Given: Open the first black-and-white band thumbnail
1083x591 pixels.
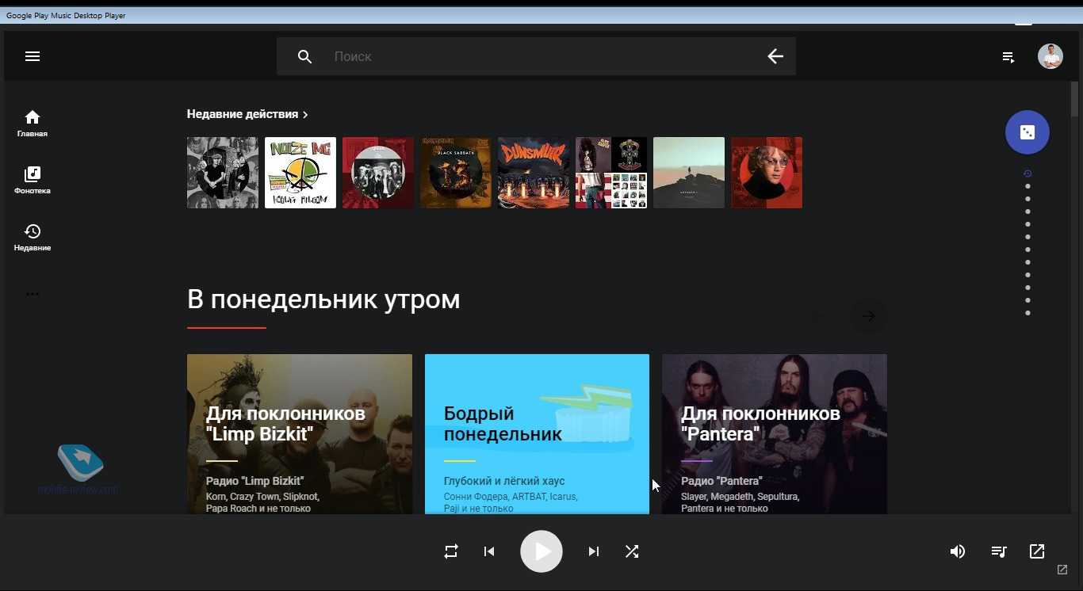Looking at the screenshot, I should (x=223, y=173).
